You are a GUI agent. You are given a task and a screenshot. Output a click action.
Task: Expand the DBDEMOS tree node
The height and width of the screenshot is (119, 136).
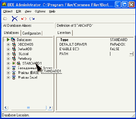[8, 44]
